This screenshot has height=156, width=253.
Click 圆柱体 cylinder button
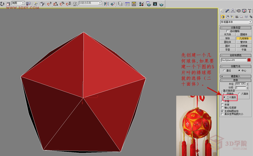click(227, 42)
